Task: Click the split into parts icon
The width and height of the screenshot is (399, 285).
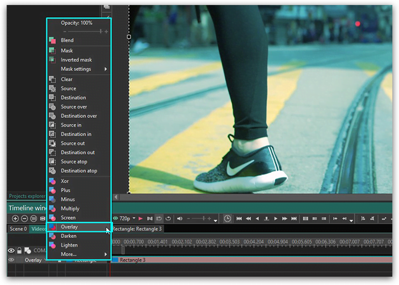Action: tap(305, 219)
